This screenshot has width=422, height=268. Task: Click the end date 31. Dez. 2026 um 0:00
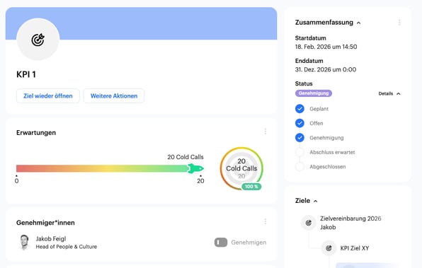pos(326,69)
